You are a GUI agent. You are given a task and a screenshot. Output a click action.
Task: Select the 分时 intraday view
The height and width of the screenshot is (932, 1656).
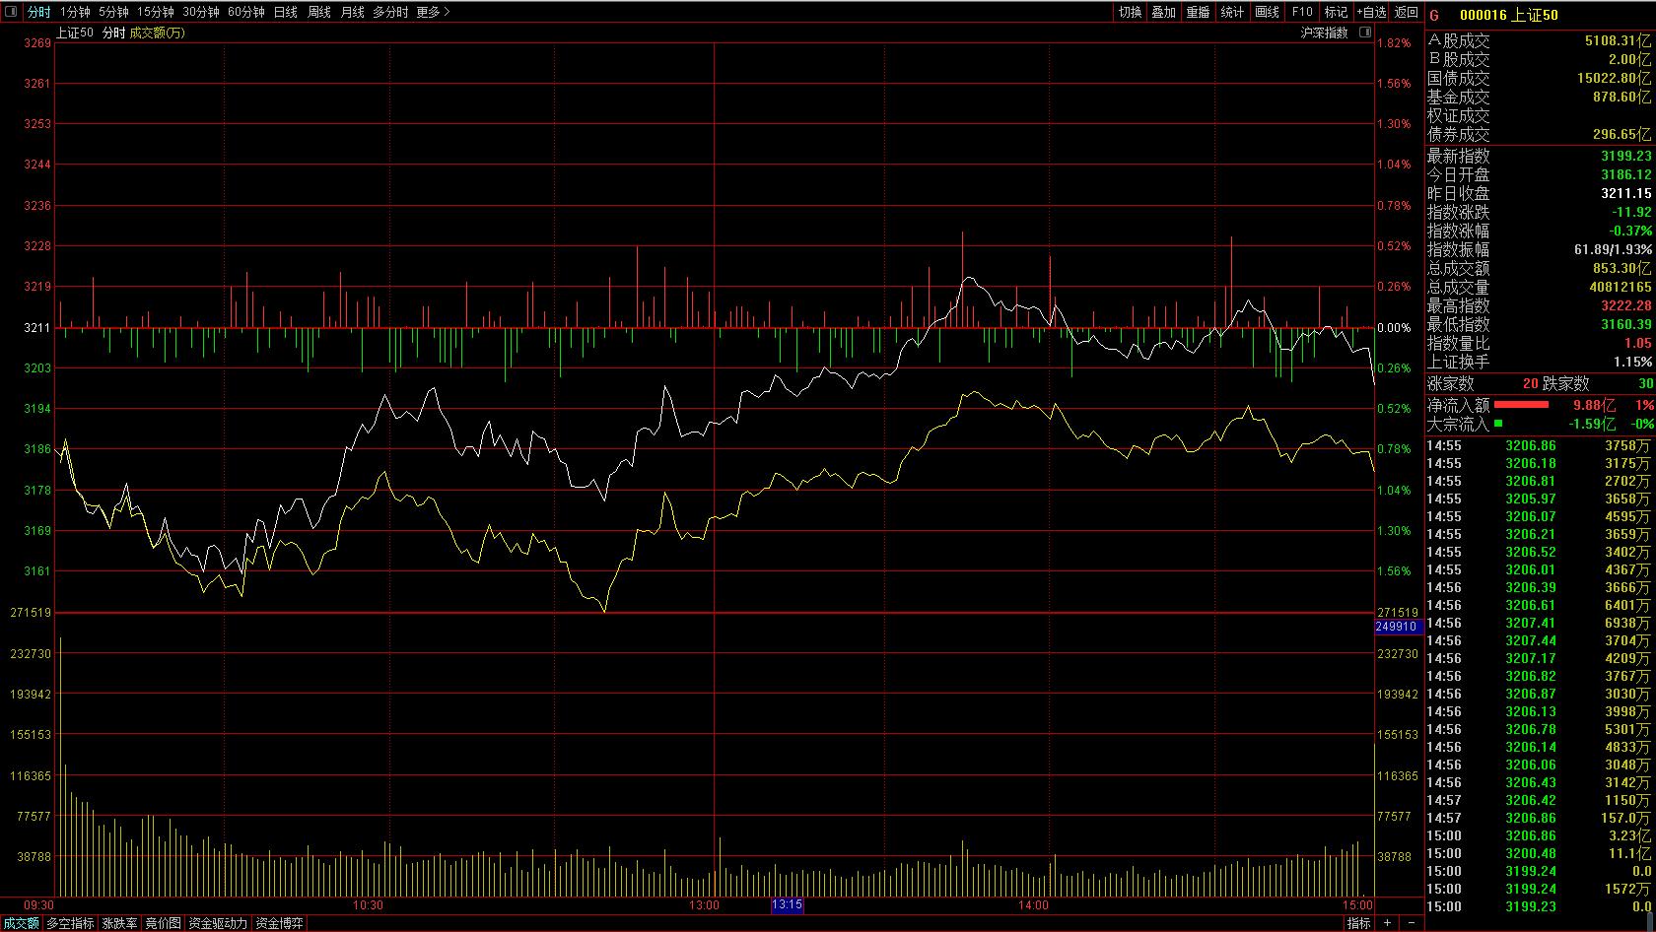pos(38,12)
